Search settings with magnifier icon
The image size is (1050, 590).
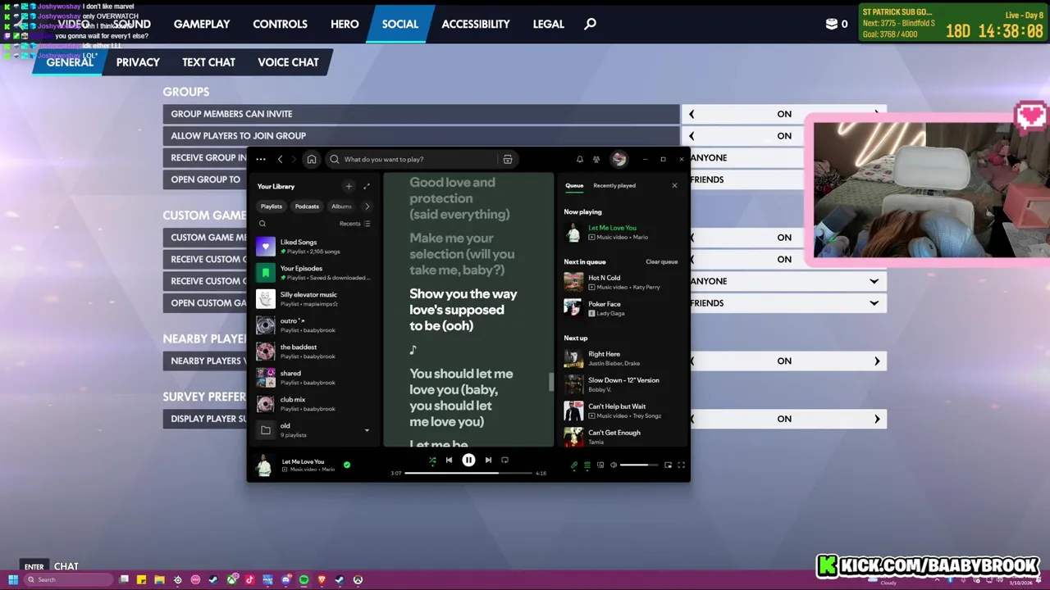[590, 24]
